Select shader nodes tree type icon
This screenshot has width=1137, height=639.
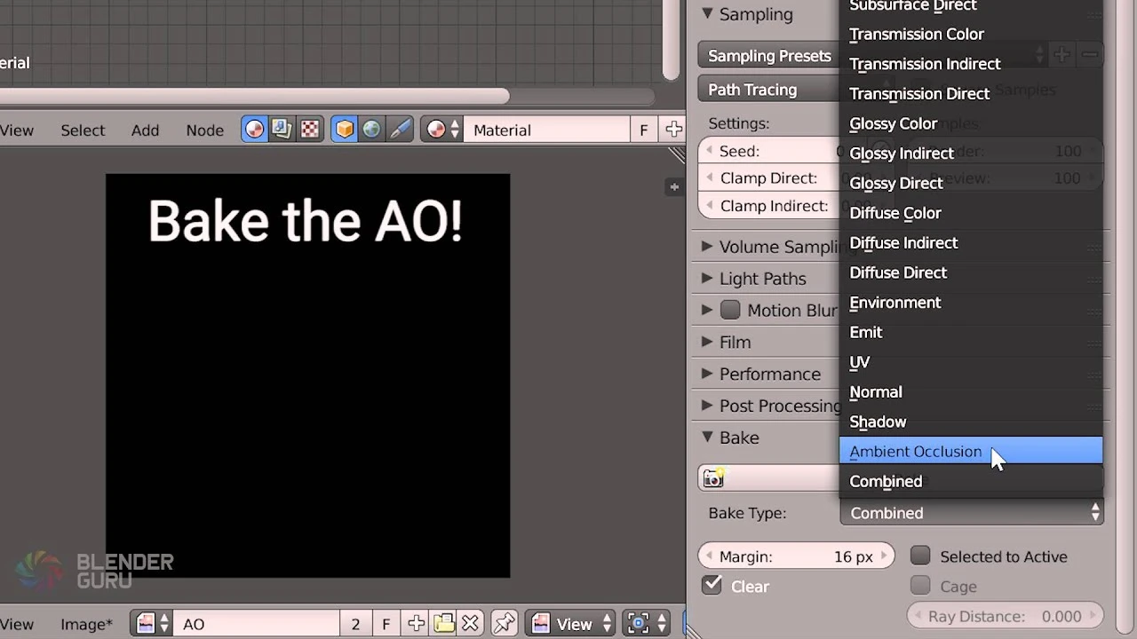tap(255, 130)
